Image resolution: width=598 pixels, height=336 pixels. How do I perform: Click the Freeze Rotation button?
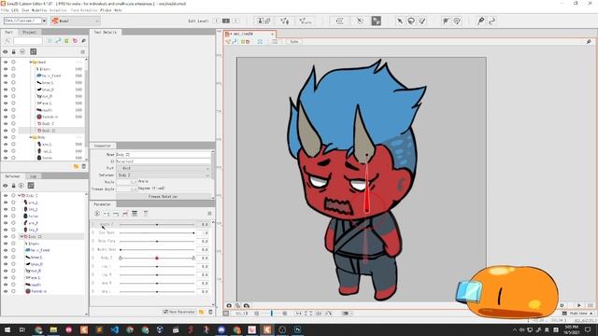coord(163,197)
